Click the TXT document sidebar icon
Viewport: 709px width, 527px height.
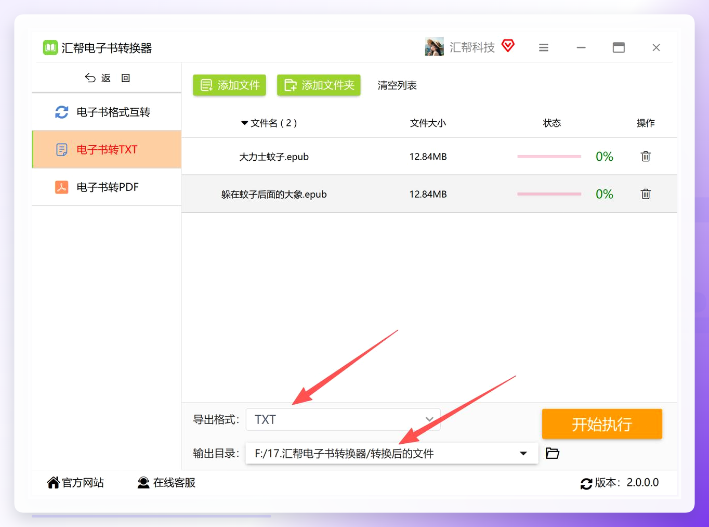tap(61, 150)
